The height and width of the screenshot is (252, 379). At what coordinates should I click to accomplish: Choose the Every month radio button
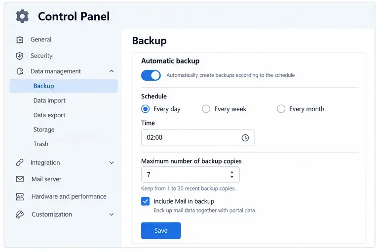(x=281, y=109)
